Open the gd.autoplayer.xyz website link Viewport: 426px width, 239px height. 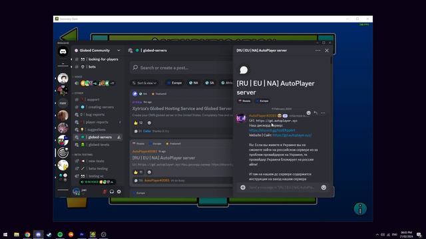tap(292, 135)
